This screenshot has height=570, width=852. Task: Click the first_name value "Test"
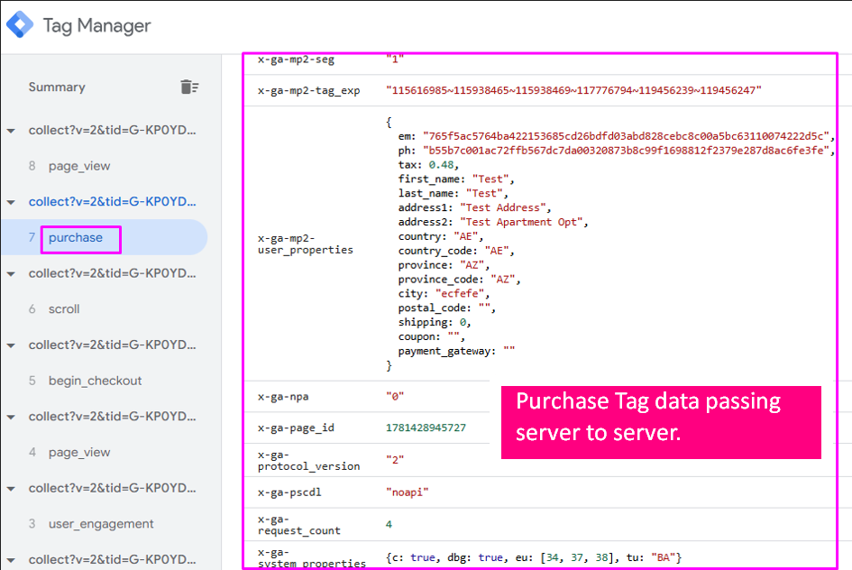(x=490, y=179)
